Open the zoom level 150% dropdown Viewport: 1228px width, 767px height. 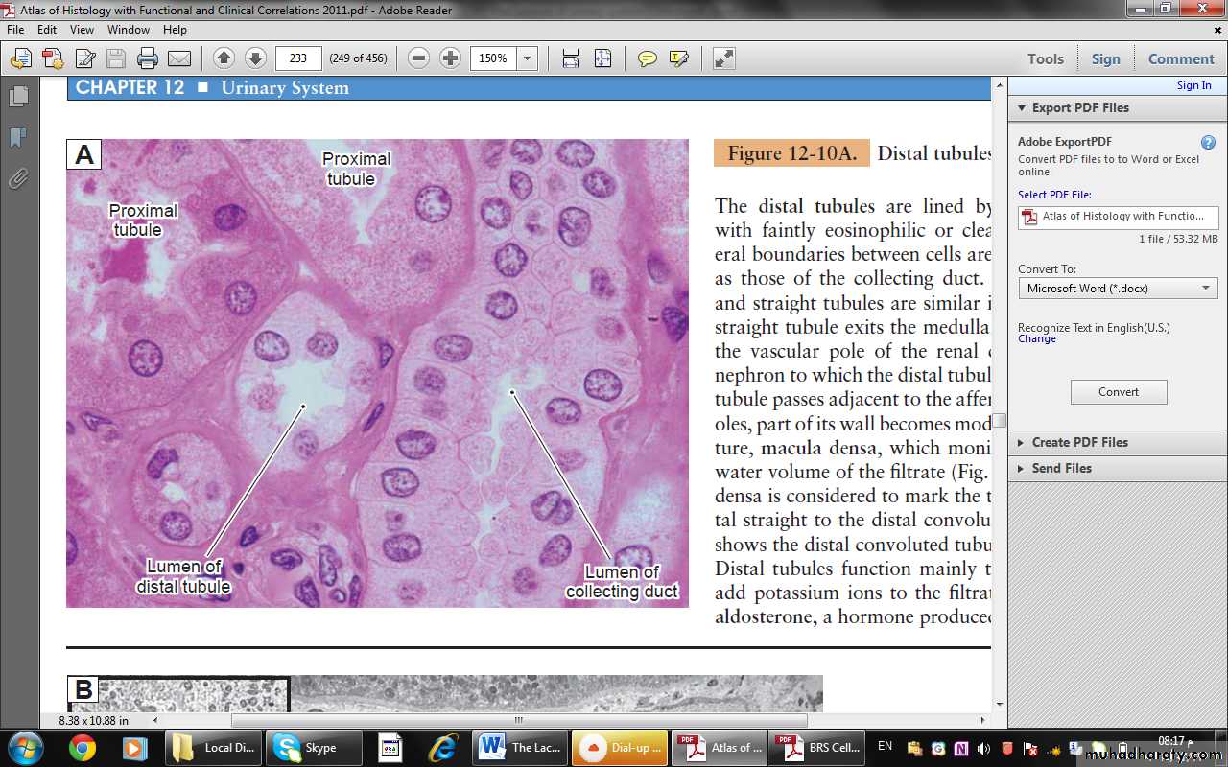pos(527,58)
